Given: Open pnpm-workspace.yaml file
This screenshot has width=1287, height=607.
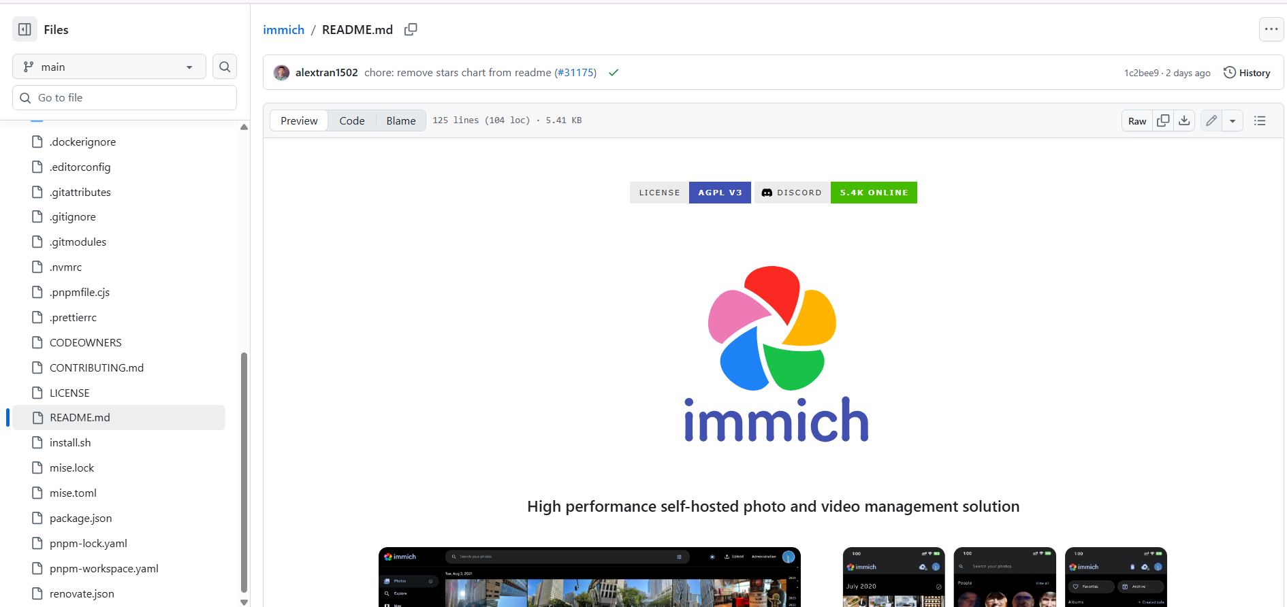Looking at the screenshot, I should point(104,568).
